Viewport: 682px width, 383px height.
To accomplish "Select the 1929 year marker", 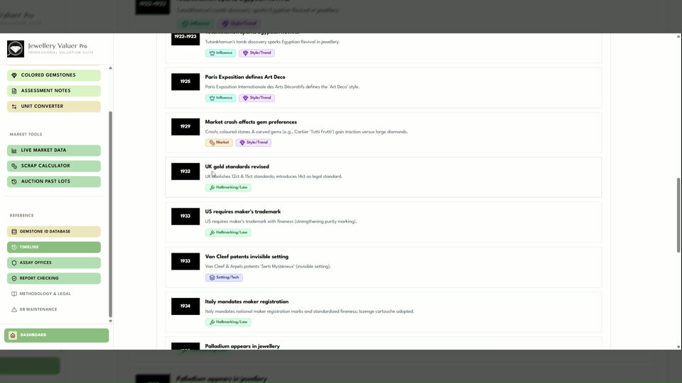I will 185,127.
